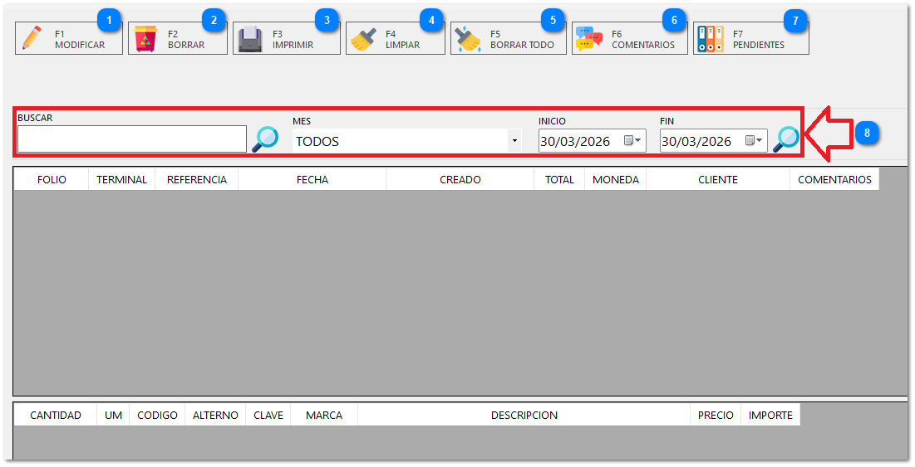
Task: Click the F3 IMPRIMIR button label
Action: 293,40
